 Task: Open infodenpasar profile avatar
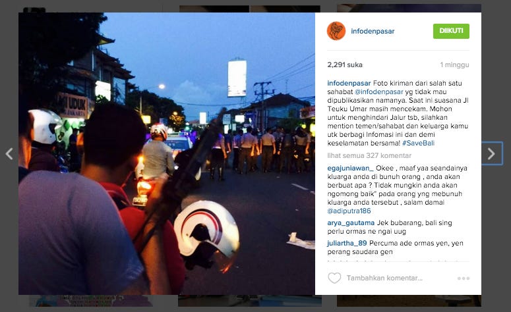[x=336, y=31]
